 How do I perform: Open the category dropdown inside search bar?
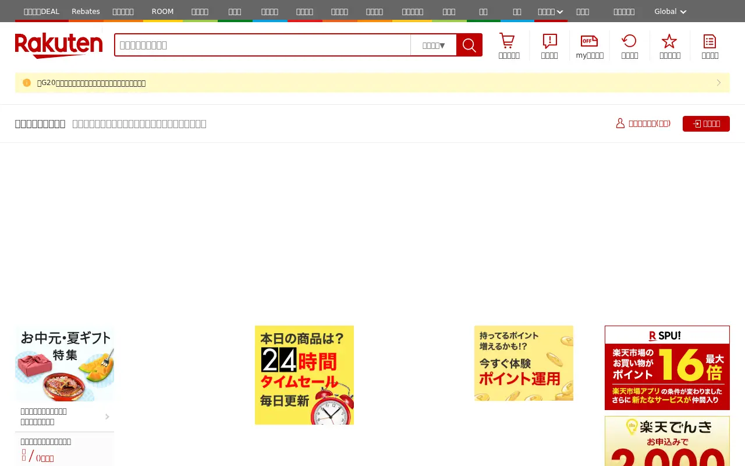click(x=434, y=45)
